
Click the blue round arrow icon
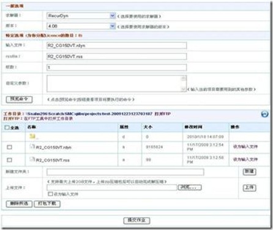264,114
